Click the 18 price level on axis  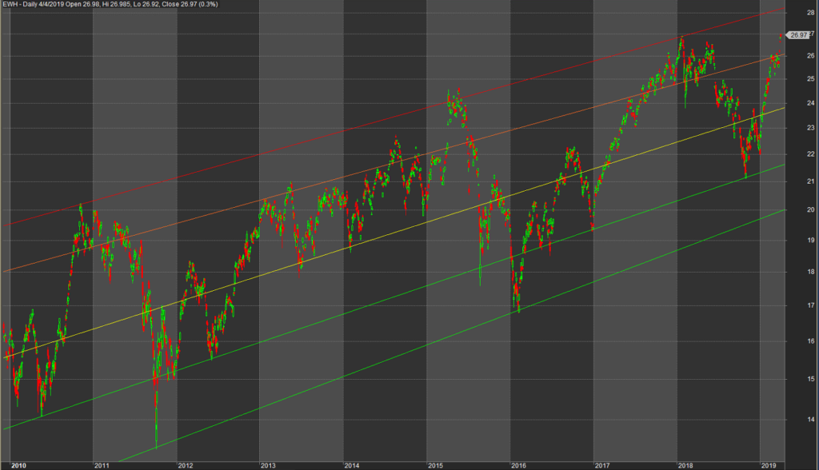811,272
